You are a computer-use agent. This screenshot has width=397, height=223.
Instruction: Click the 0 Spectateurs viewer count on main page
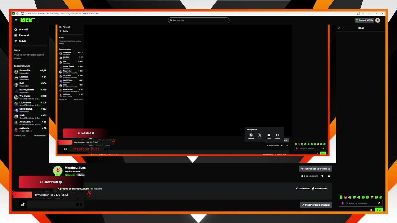point(310,176)
